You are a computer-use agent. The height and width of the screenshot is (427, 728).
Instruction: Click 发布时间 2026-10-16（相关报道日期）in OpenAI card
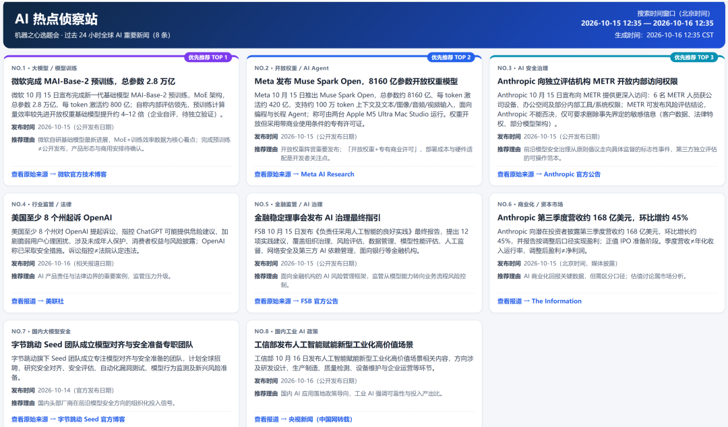(63, 264)
